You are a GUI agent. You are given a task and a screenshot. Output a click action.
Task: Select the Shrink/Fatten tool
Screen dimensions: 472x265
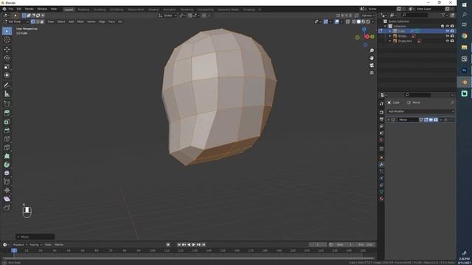point(7,191)
